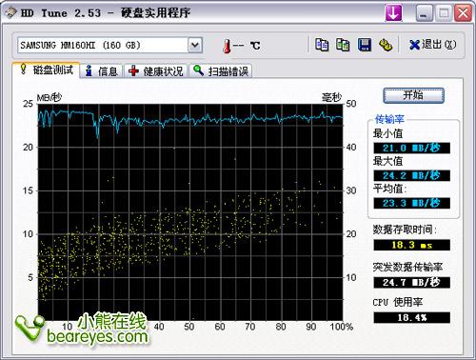The width and height of the screenshot is (476, 360).
Task: Click the 数据存取时间 label
Action: point(405,230)
